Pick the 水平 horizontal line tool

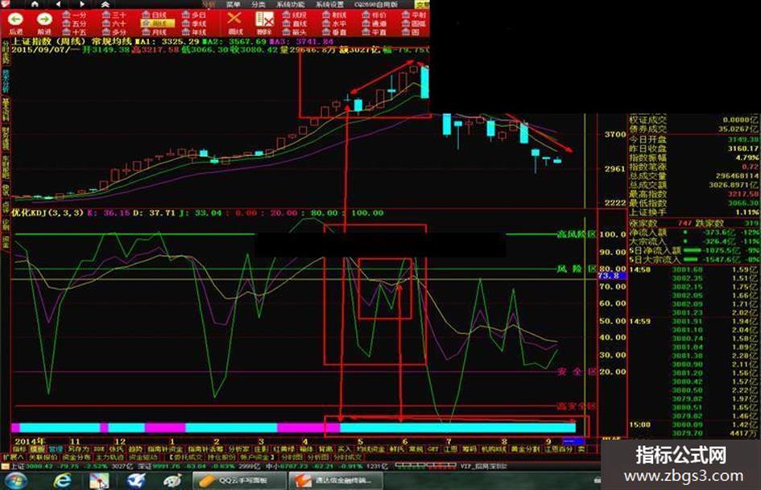(334, 23)
